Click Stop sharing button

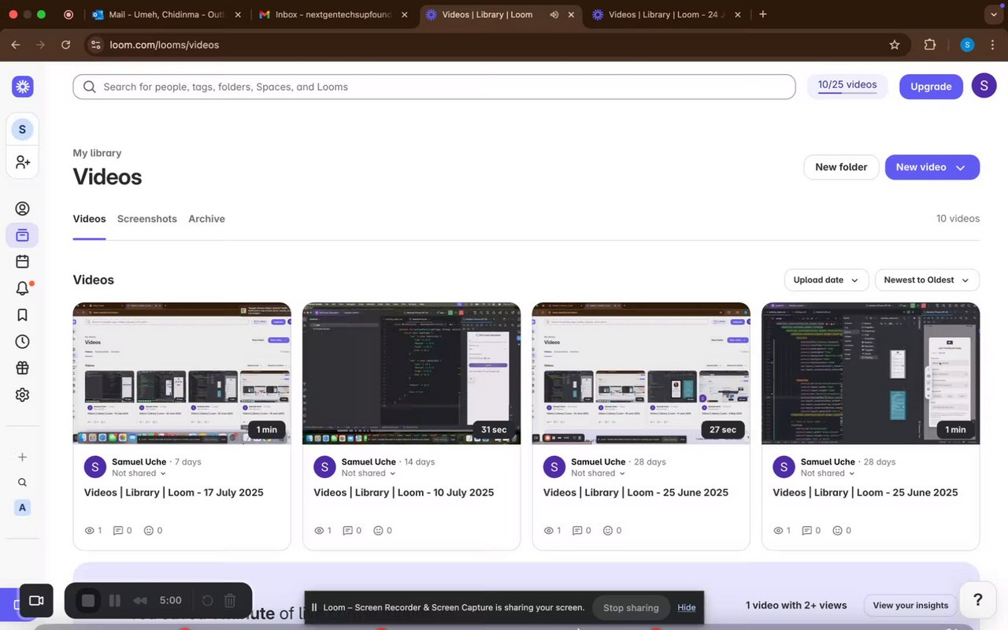point(631,607)
